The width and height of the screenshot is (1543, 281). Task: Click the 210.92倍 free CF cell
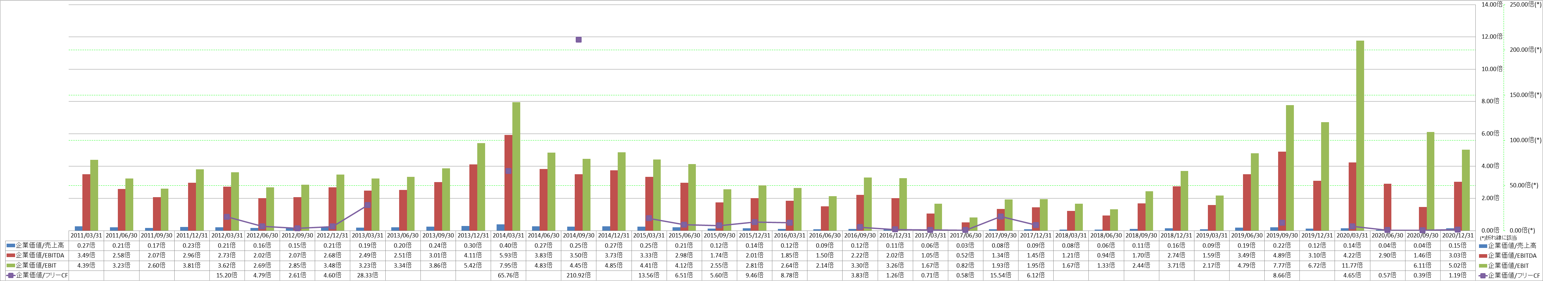579,276
